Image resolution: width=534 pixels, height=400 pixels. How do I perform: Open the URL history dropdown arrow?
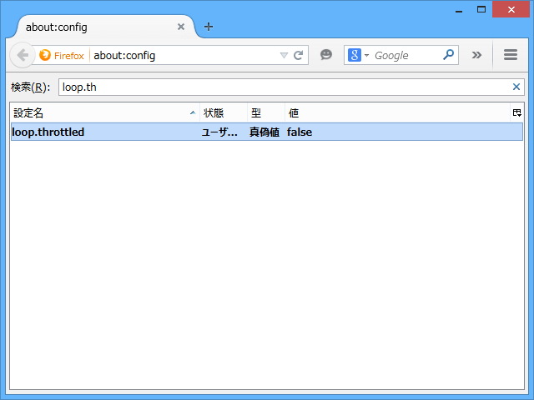tap(284, 55)
